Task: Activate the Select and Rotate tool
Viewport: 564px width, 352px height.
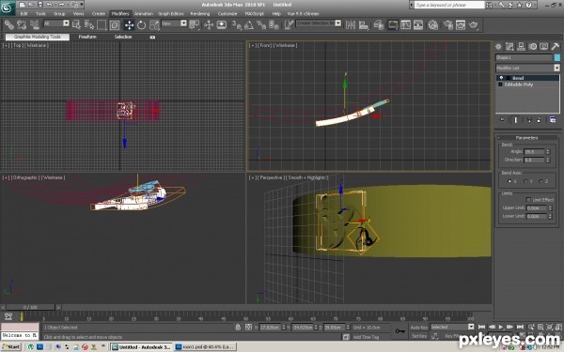Action: [141, 24]
